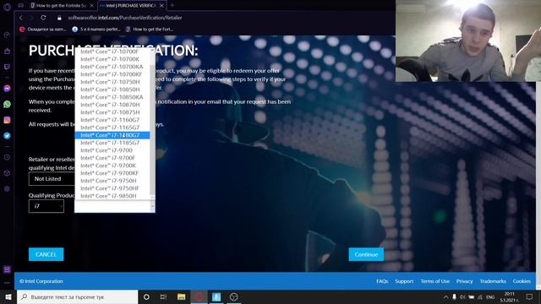Click Cortana circle icon on taskbar
The width and height of the screenshot is (541, 304).
pos(146,296)
